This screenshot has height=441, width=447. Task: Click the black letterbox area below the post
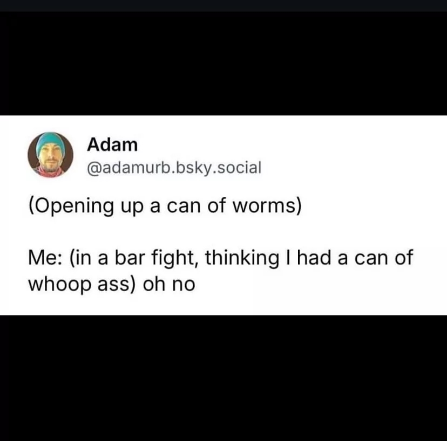223,378
